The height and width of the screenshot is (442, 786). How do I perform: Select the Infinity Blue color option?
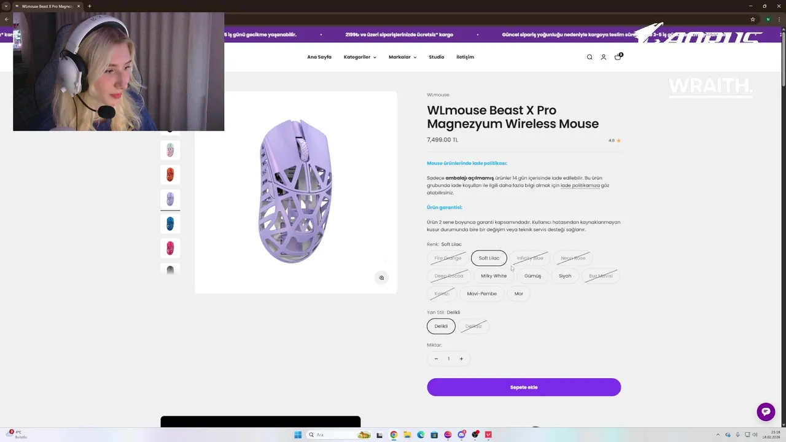530,258
